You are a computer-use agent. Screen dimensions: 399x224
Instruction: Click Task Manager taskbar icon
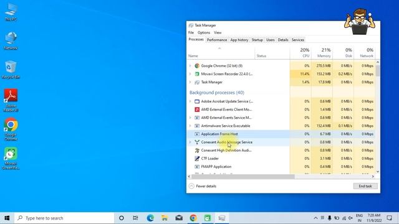tap(222, 218)
